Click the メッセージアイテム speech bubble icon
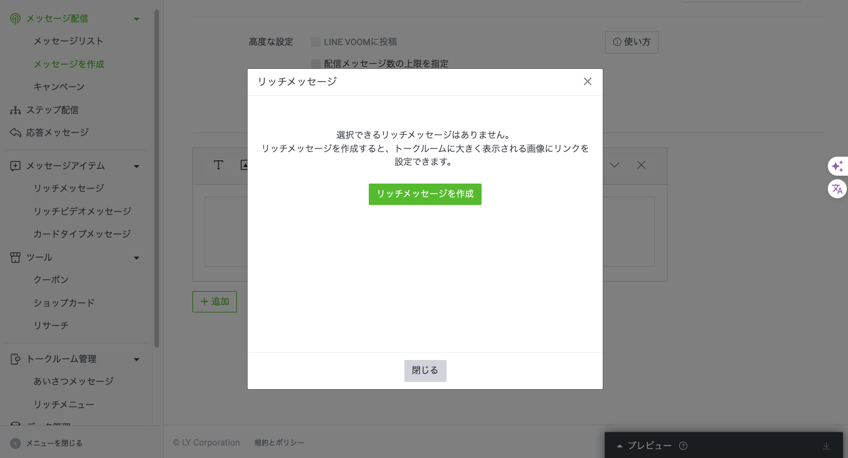848x458 pixels. [15, 166]
